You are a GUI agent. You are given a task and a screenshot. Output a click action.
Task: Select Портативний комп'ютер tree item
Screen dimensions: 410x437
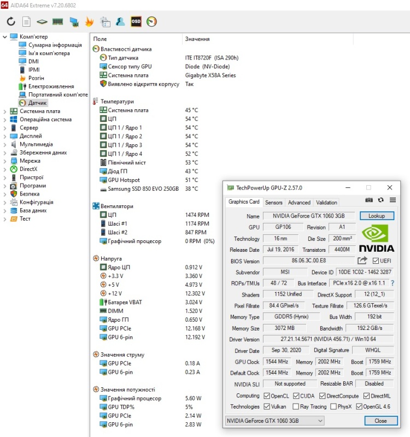58,95
